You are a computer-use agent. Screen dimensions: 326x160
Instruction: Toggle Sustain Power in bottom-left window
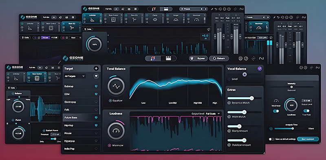click(x=44, y=131)
